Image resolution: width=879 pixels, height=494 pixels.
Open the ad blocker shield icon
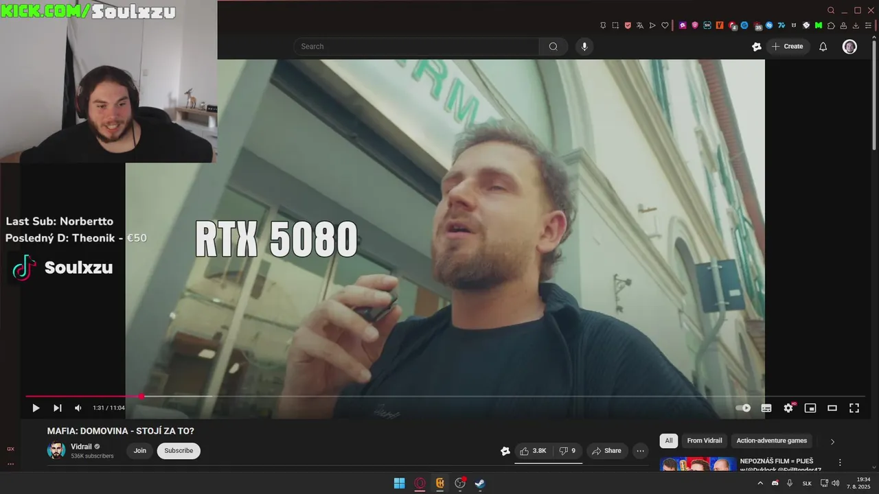[628, 25]
